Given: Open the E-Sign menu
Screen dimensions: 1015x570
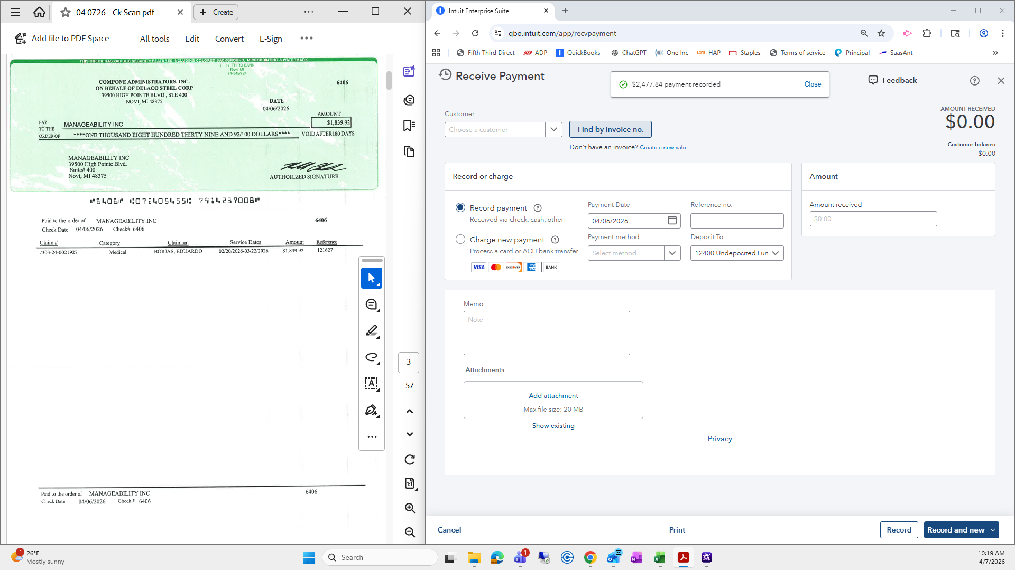Looking at the screenshot, I should (x=271, y=39).
